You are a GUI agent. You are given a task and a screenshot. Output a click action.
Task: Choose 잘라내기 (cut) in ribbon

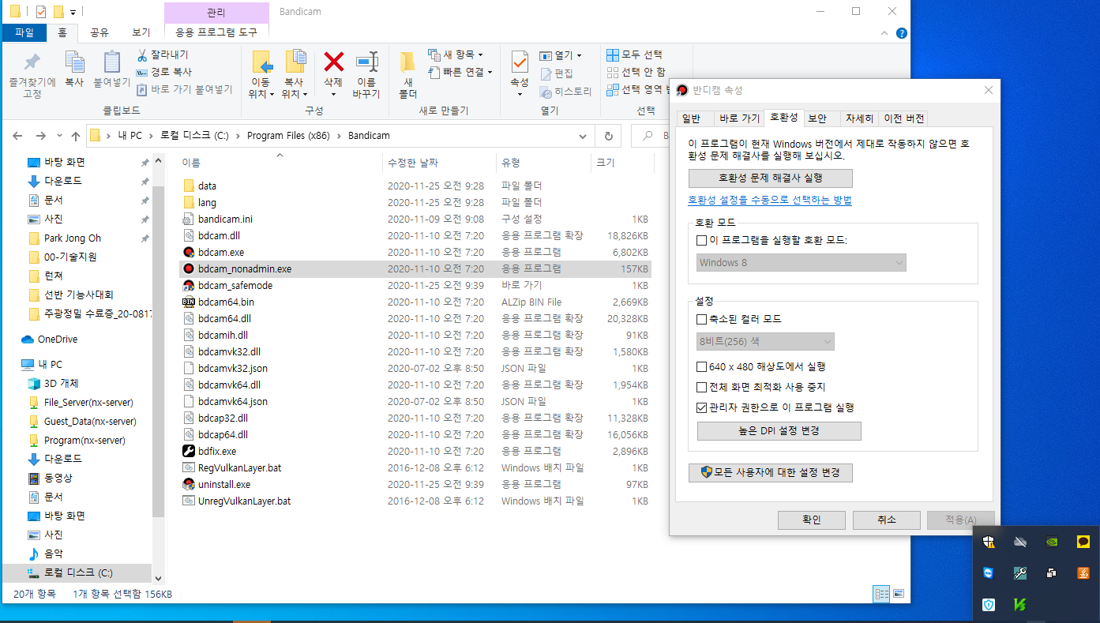[x=163, y=54]
